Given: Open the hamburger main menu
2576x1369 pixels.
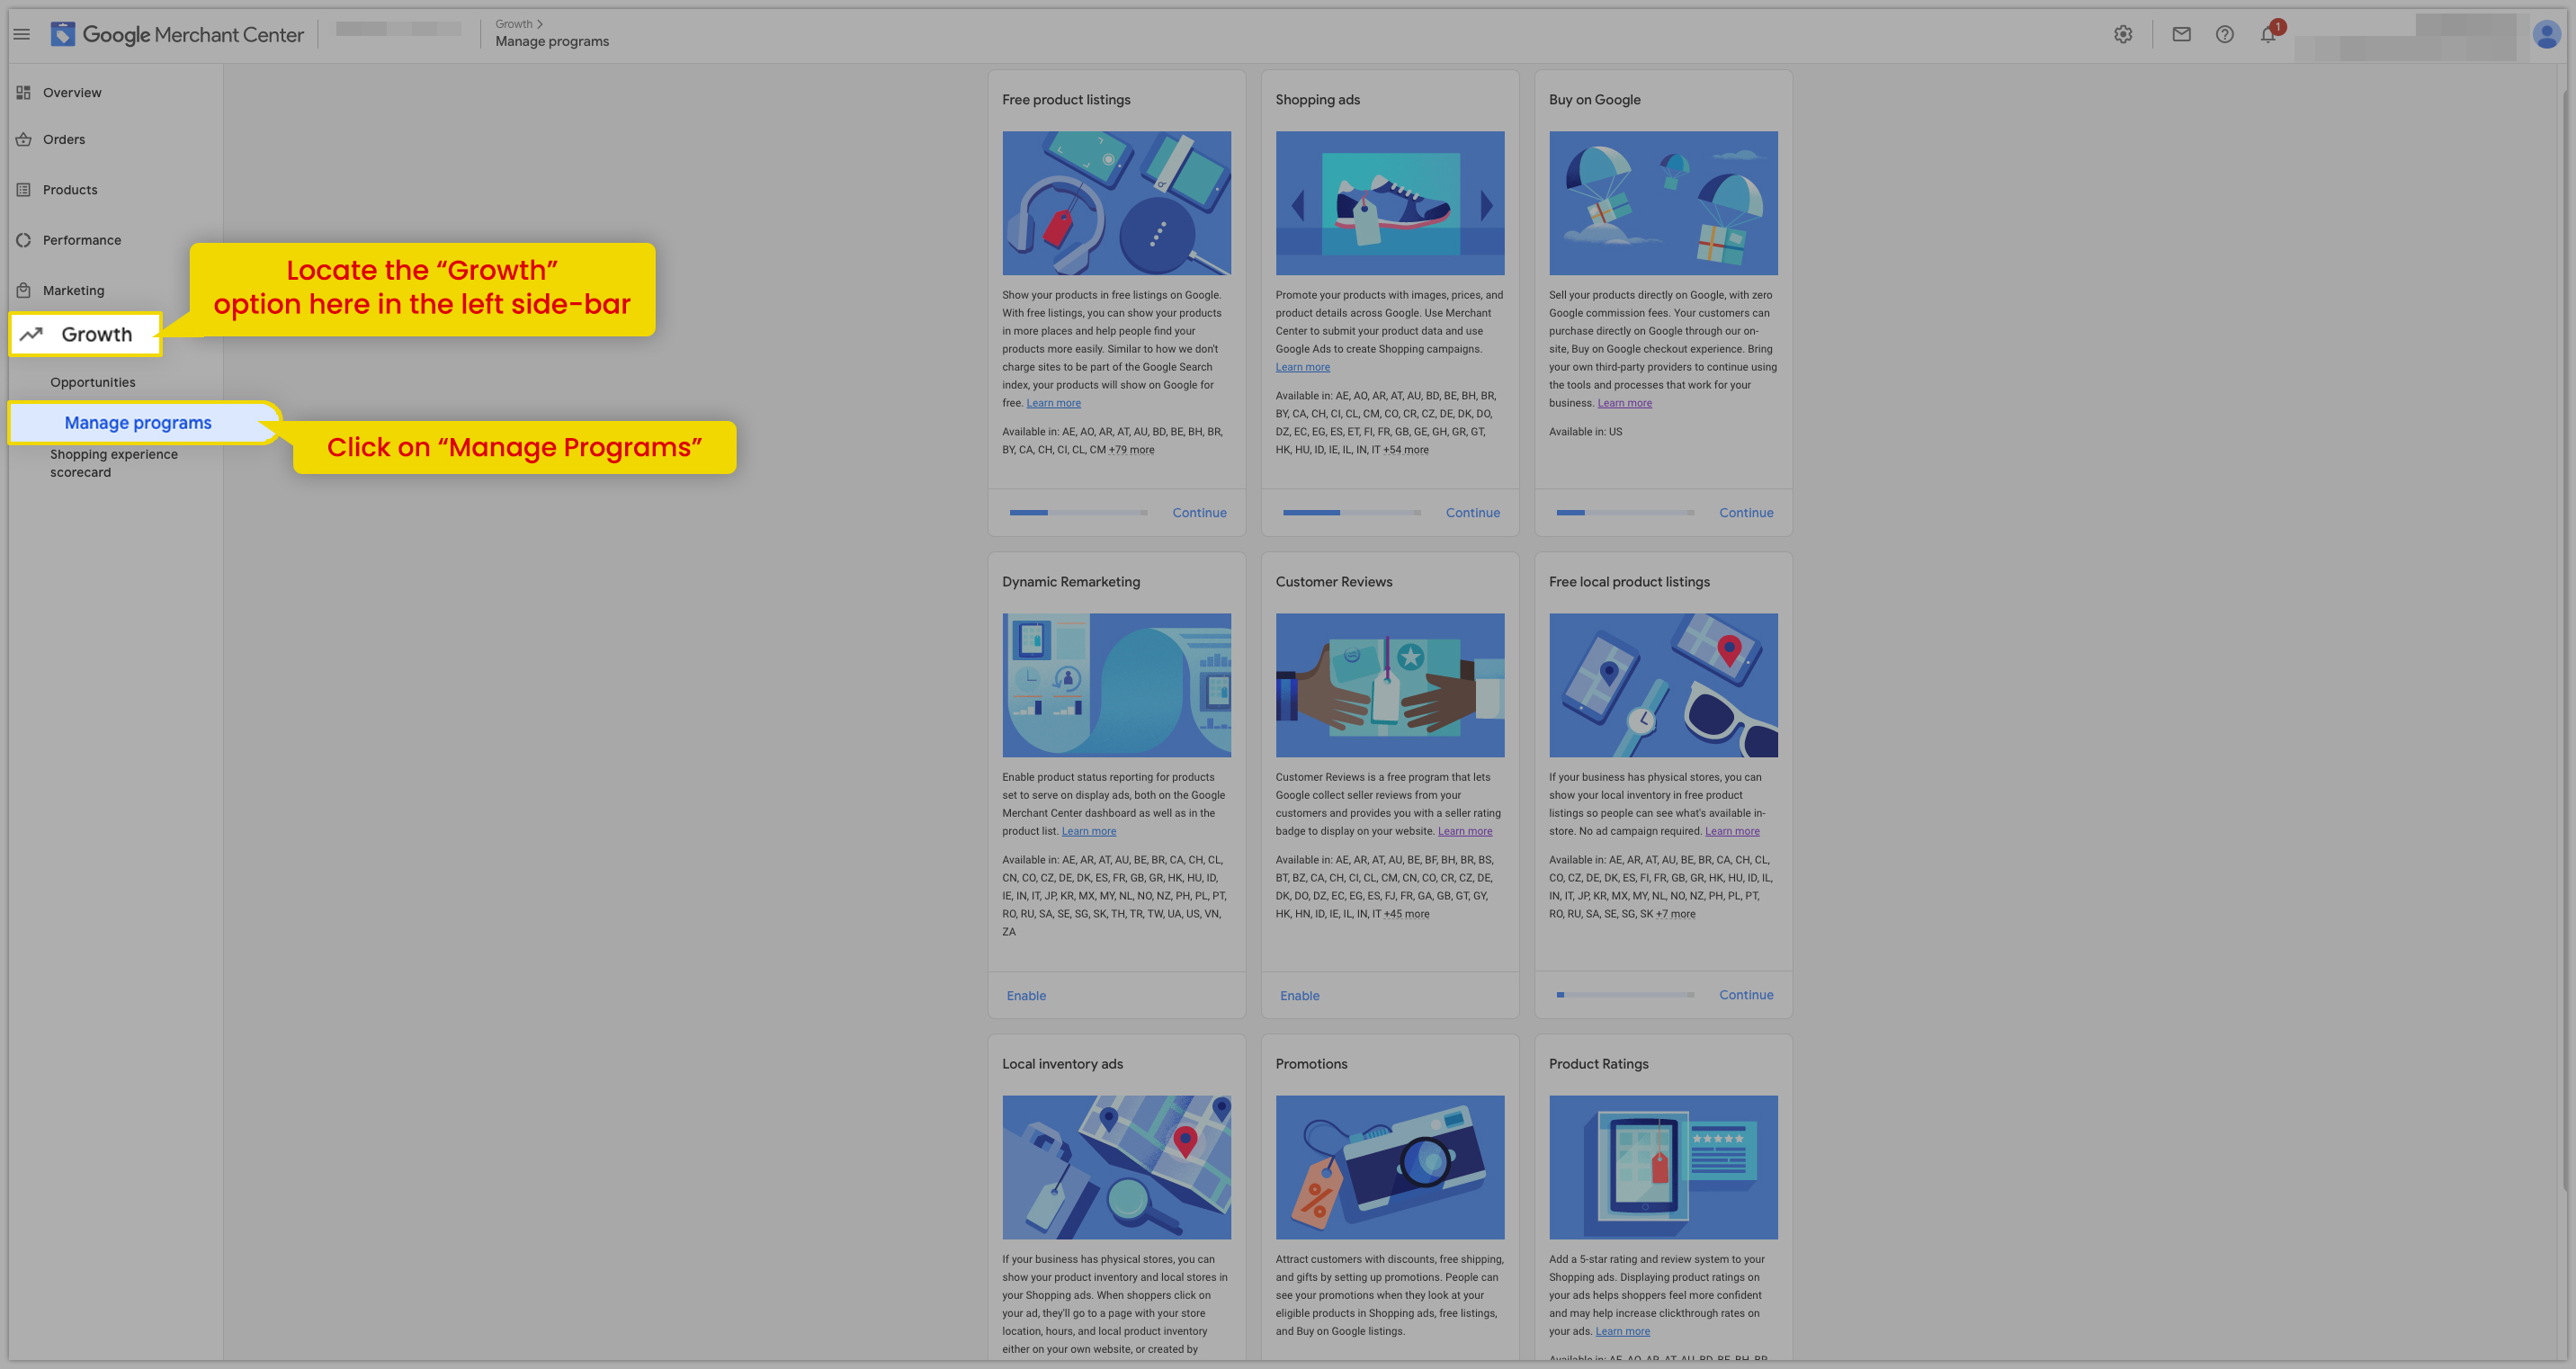Looking at the screenshot, I should (21, 34).
